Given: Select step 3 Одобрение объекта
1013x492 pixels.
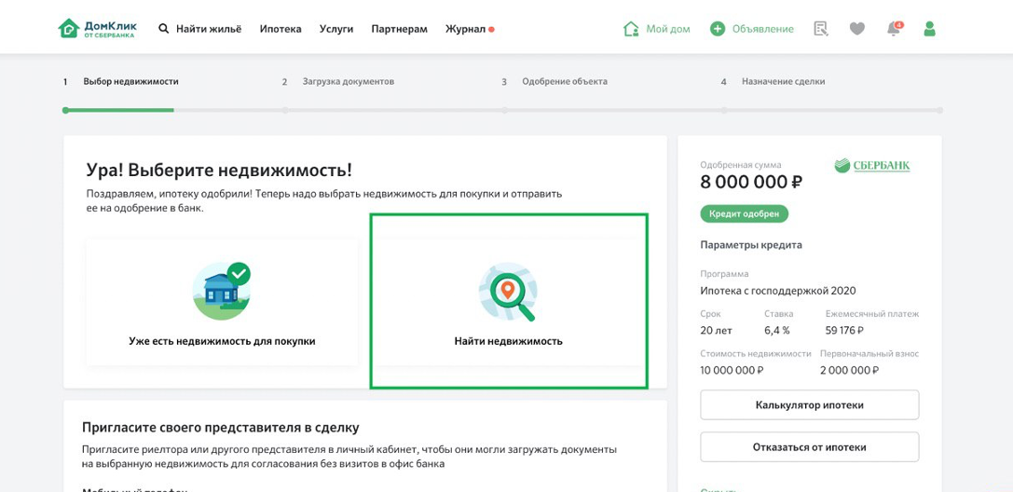Looking at the screenshot, I should 565,82.
